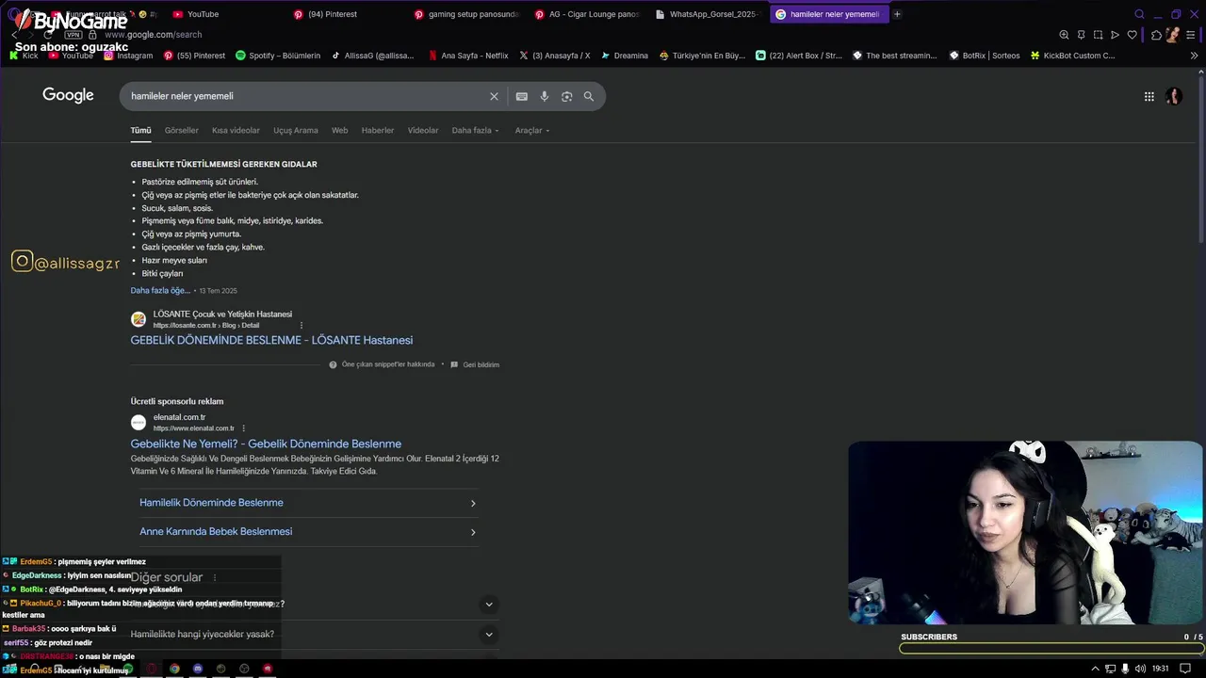1206x678 pixels.
Task: Open KickBot Custom bookmark
Action: (x=1072, y=56)
